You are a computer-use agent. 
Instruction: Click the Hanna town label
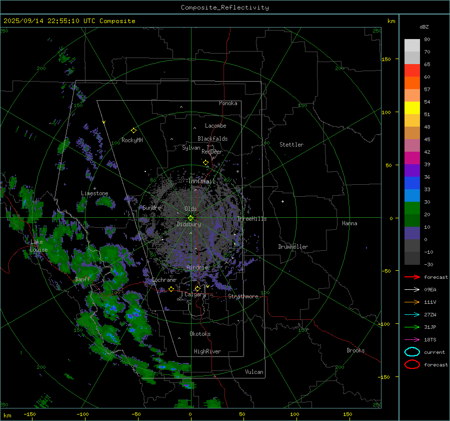tap(349, 223)
